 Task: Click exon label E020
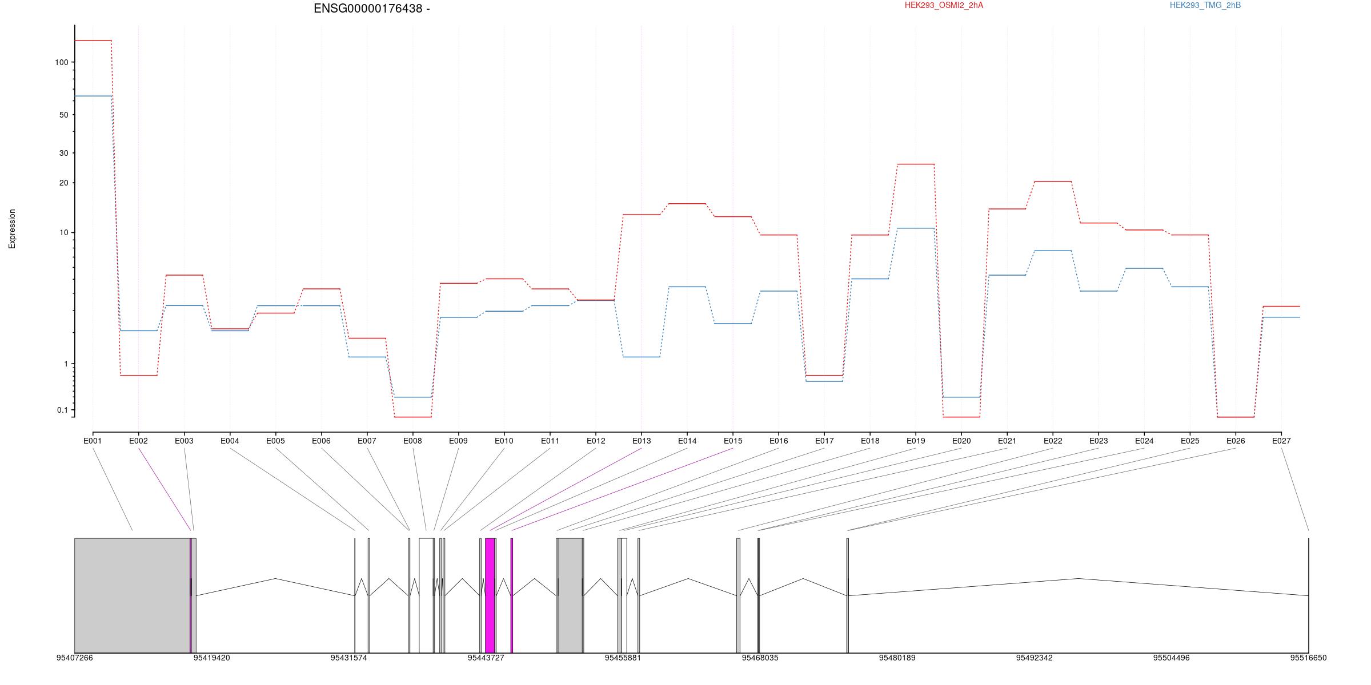pos(961,441)
